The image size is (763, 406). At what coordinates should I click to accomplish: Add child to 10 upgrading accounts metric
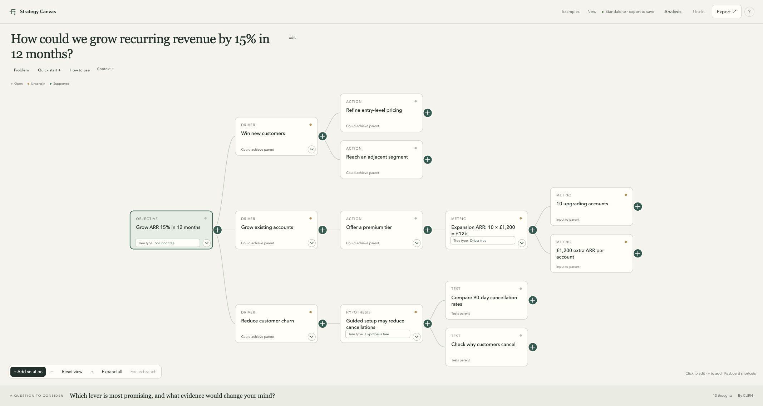coord(638,206)
